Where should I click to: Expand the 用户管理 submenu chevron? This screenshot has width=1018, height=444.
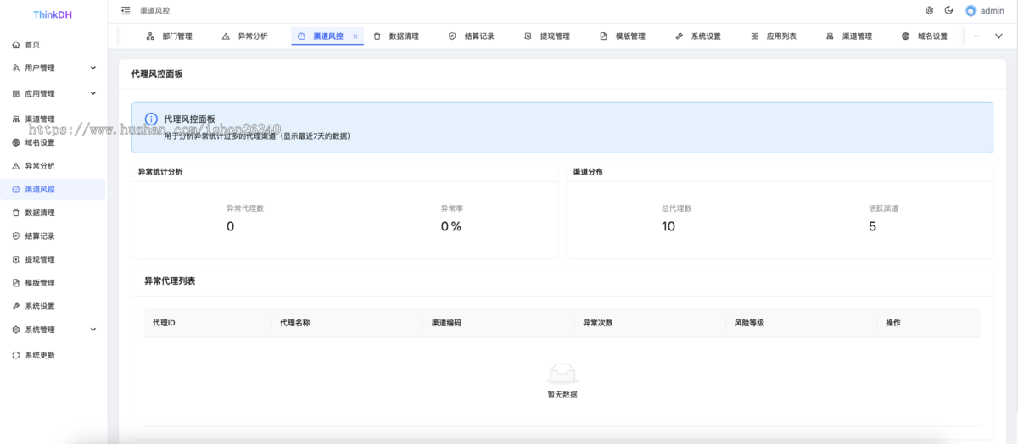click(93, 68)
